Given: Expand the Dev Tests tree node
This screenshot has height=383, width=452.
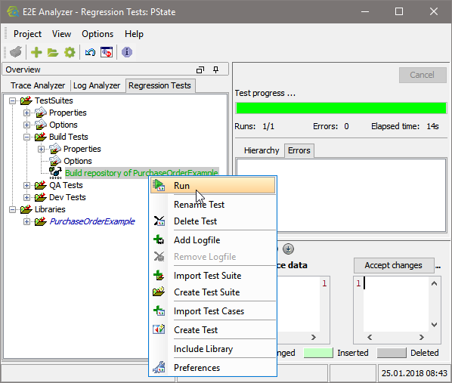Looking at the screenshot, I should pos(26,197).
